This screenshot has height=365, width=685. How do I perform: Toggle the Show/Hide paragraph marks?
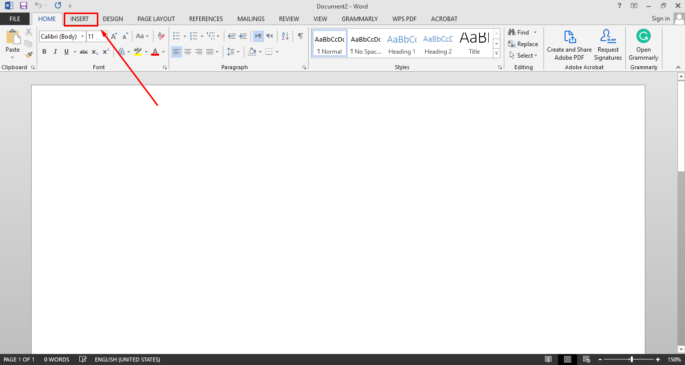click(x=300, y=36)
